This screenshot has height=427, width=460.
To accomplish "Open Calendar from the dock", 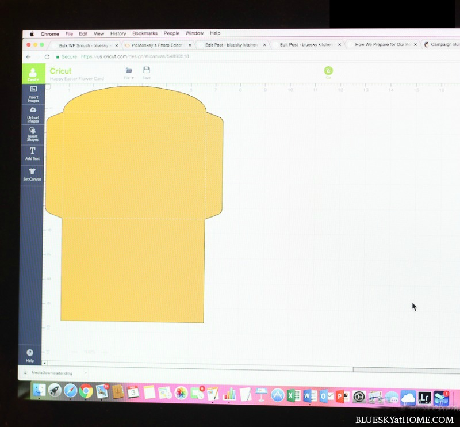I will 133,392.
